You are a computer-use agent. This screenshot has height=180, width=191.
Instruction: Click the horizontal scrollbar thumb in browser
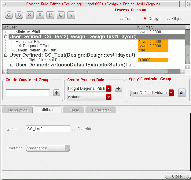(x=87, y=72)
